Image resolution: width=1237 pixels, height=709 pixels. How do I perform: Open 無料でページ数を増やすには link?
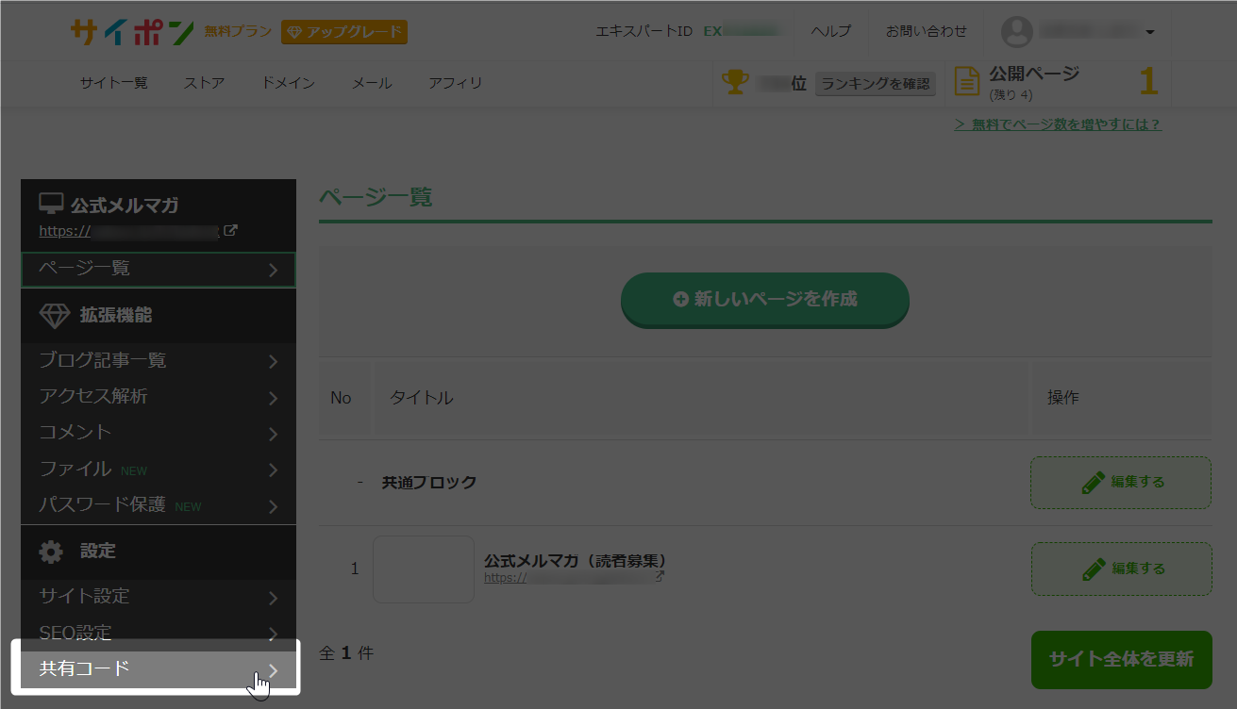tap(1058, 124)
